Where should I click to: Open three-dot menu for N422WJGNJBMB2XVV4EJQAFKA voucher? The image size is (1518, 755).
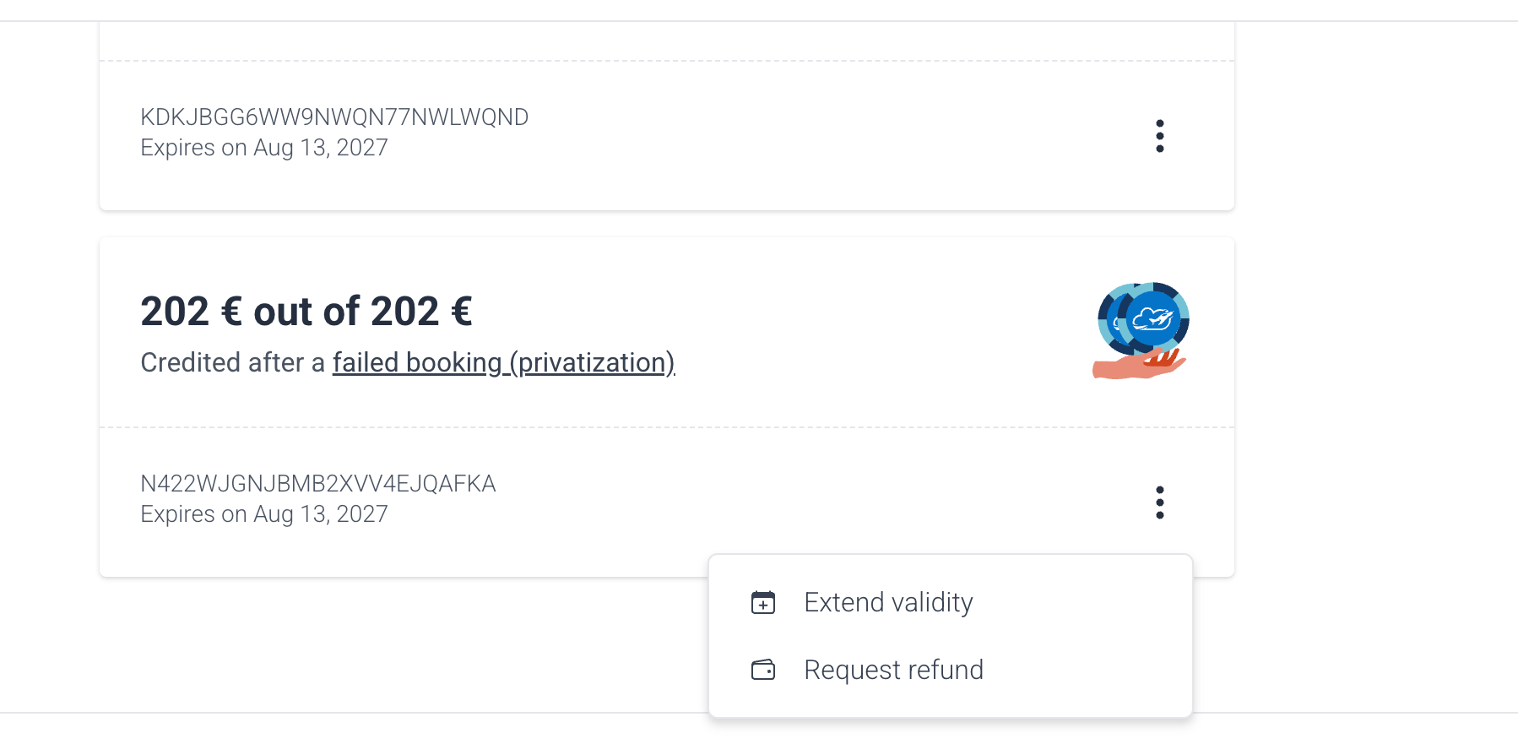tap(1159, 502)
